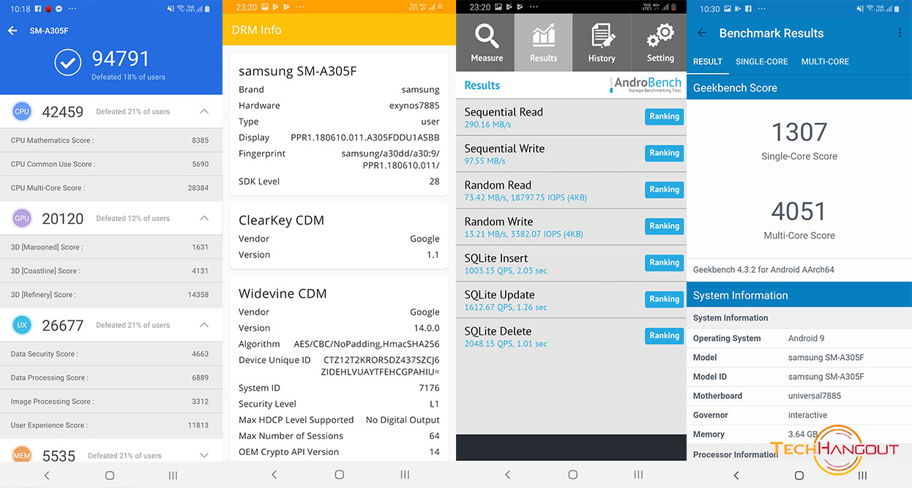The image size is (912, 488).
Task: Tap the Facebook notification icon in AnTuTu status bar
Action: (x=37, y=9)
